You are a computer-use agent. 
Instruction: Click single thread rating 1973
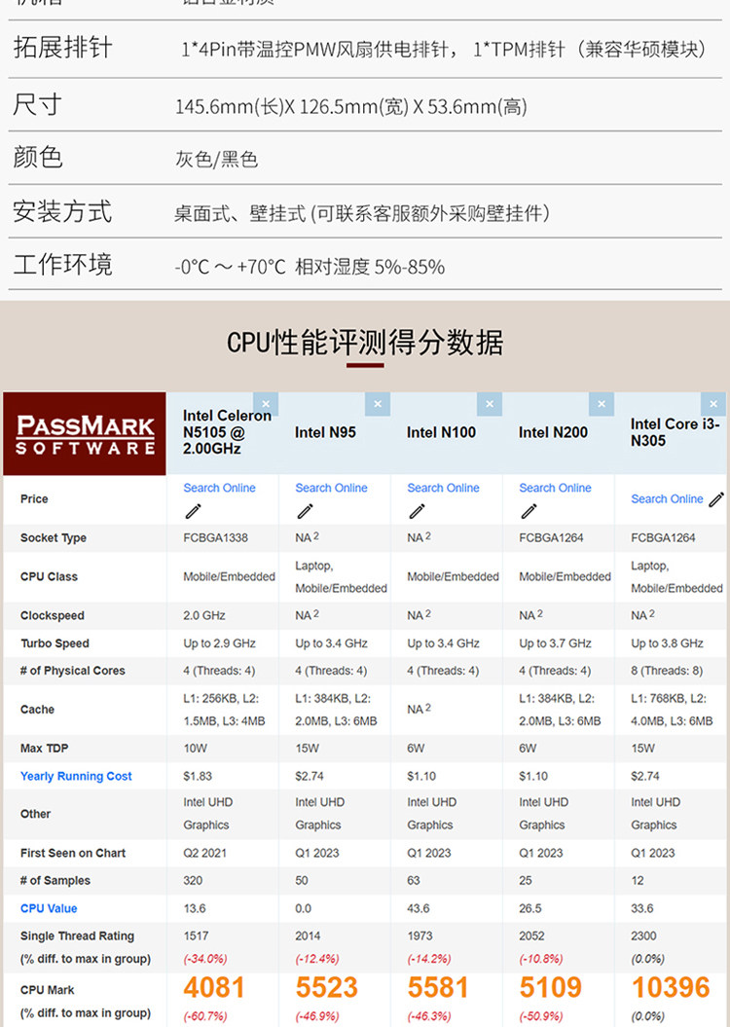[x=420, y=935]
